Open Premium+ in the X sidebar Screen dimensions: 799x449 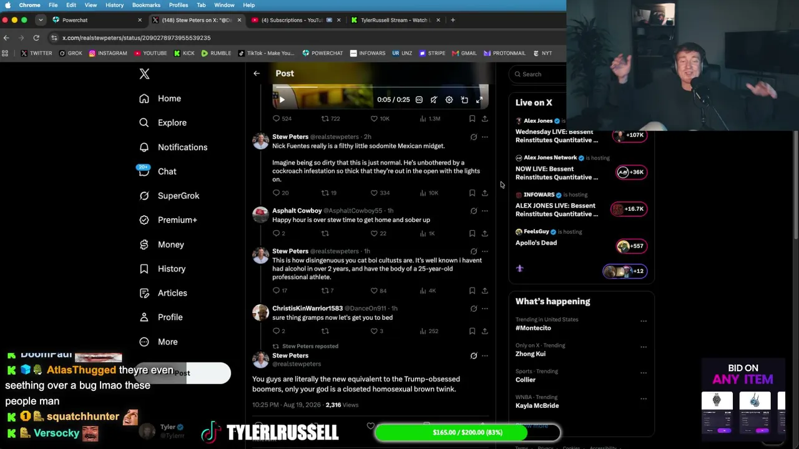tap(168, 220)
